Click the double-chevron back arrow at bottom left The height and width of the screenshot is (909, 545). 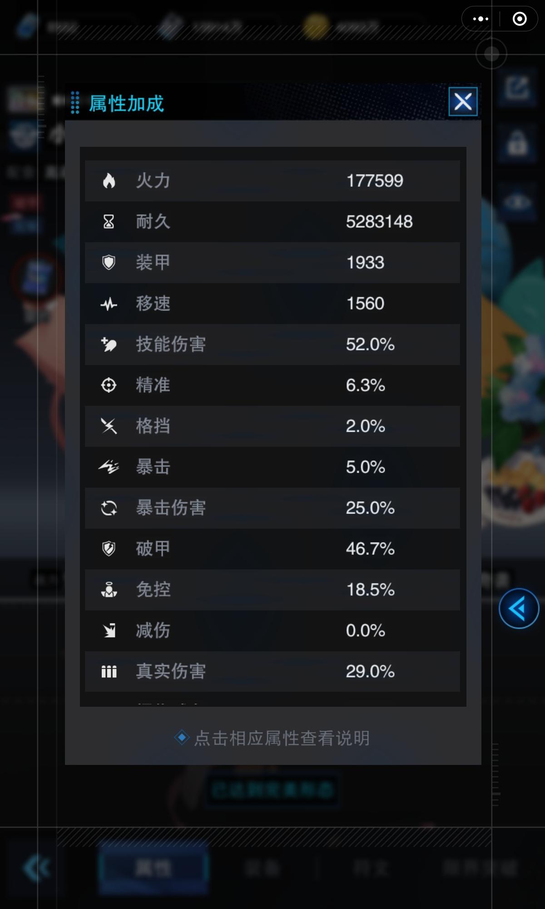(x=36, y=868)
